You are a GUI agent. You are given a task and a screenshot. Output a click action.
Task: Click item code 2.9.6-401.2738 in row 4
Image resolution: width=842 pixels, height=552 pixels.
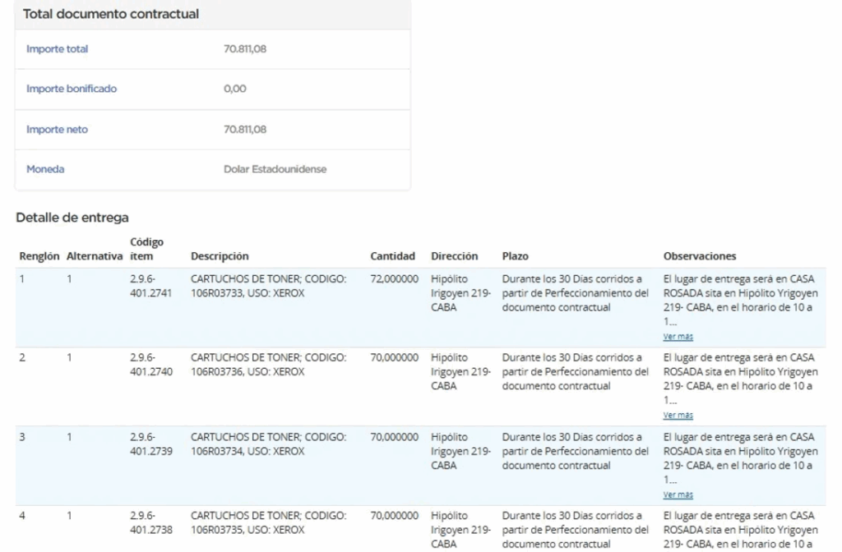coord(151,522)
